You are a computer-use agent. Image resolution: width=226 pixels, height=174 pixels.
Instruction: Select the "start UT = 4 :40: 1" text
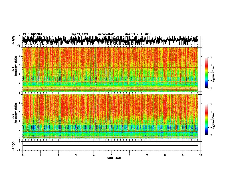138,34
